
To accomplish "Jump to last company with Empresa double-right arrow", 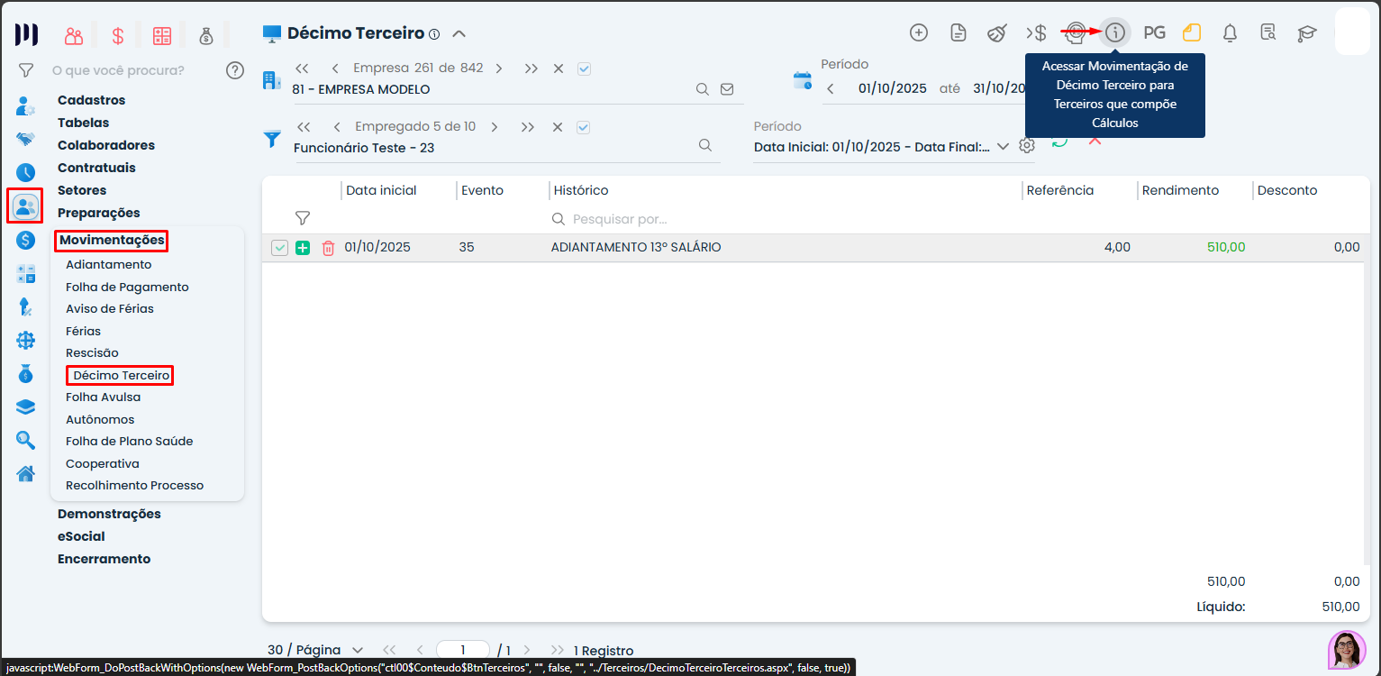I will (532, 69).
